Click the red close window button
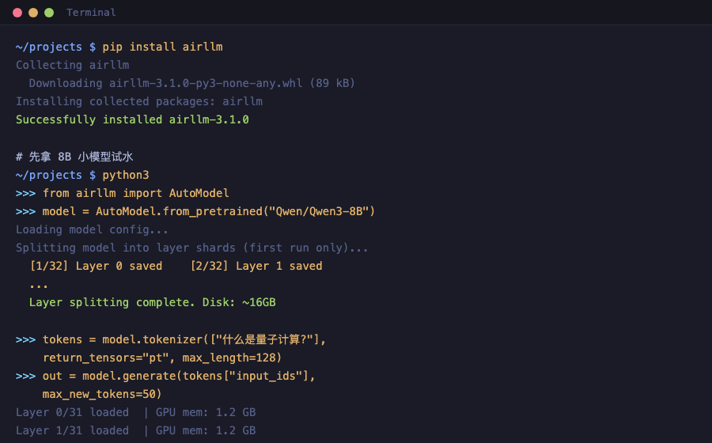 [x=17, y=13]
